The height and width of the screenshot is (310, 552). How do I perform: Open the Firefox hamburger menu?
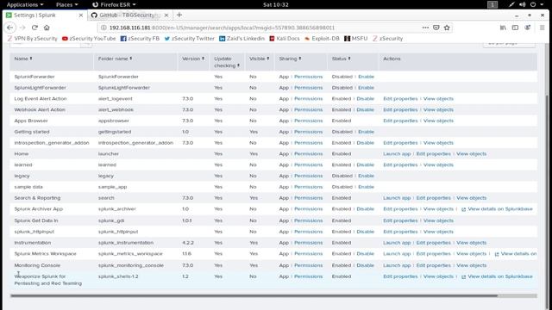pyautogui.click(x=543, y=28)
